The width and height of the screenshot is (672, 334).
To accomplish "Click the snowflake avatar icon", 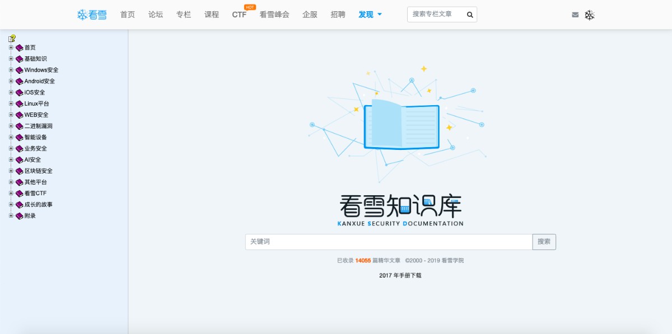I will pos(590,15).
